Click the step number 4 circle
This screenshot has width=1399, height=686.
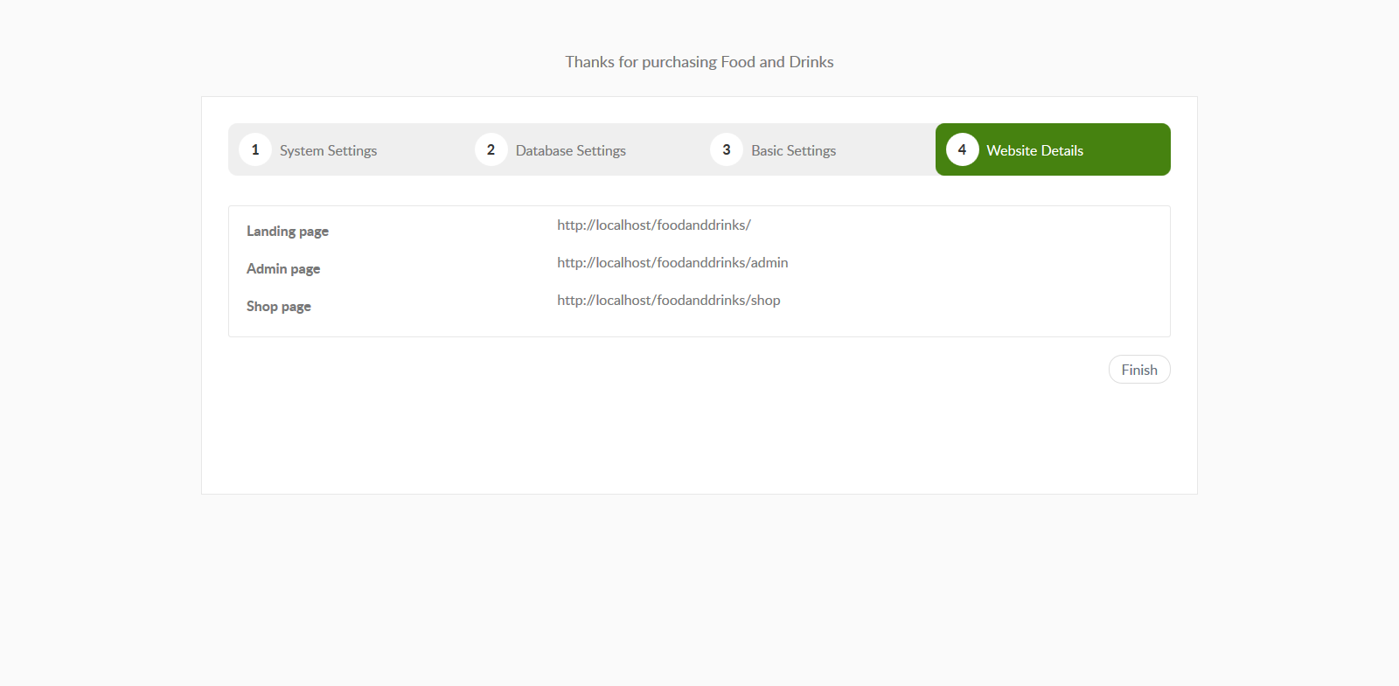click(963, 149)
